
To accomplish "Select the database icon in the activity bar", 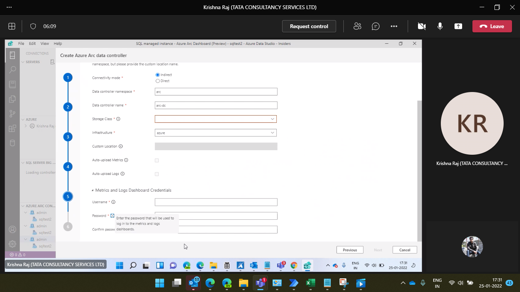I will tap(12, 143).
